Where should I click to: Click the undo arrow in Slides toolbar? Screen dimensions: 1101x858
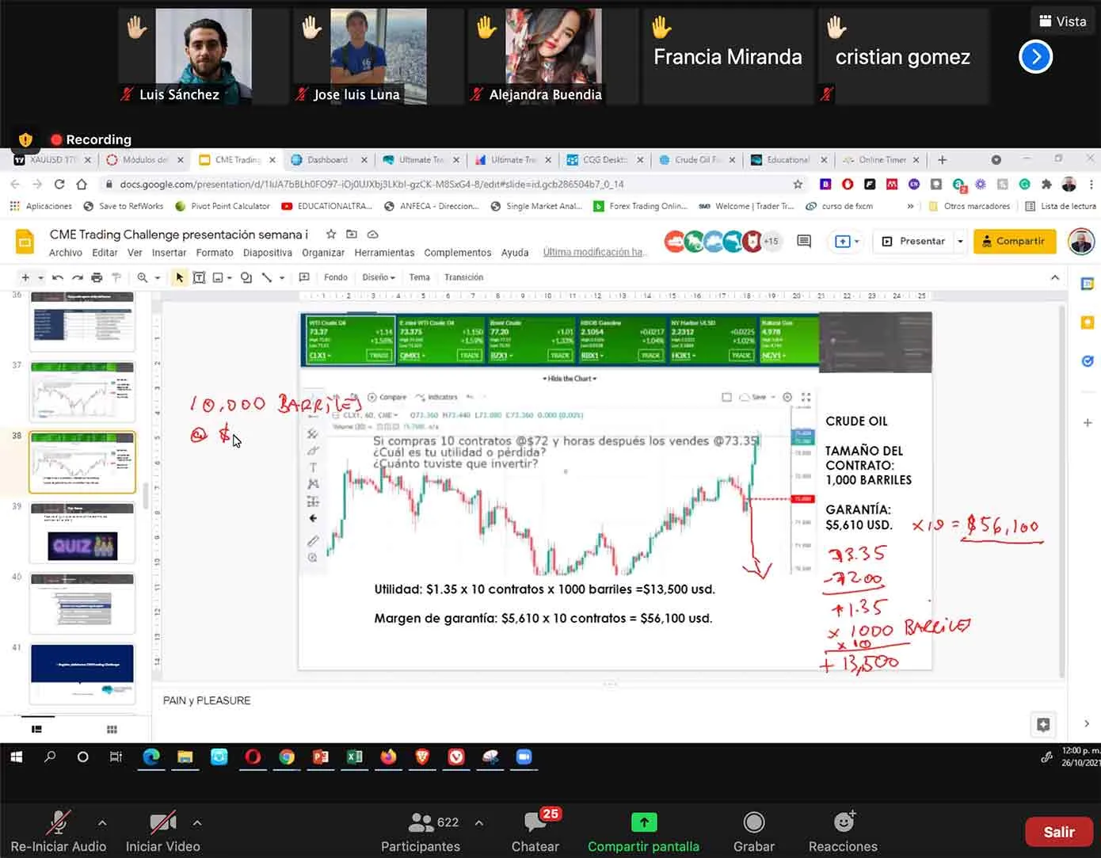click(58, 277)
